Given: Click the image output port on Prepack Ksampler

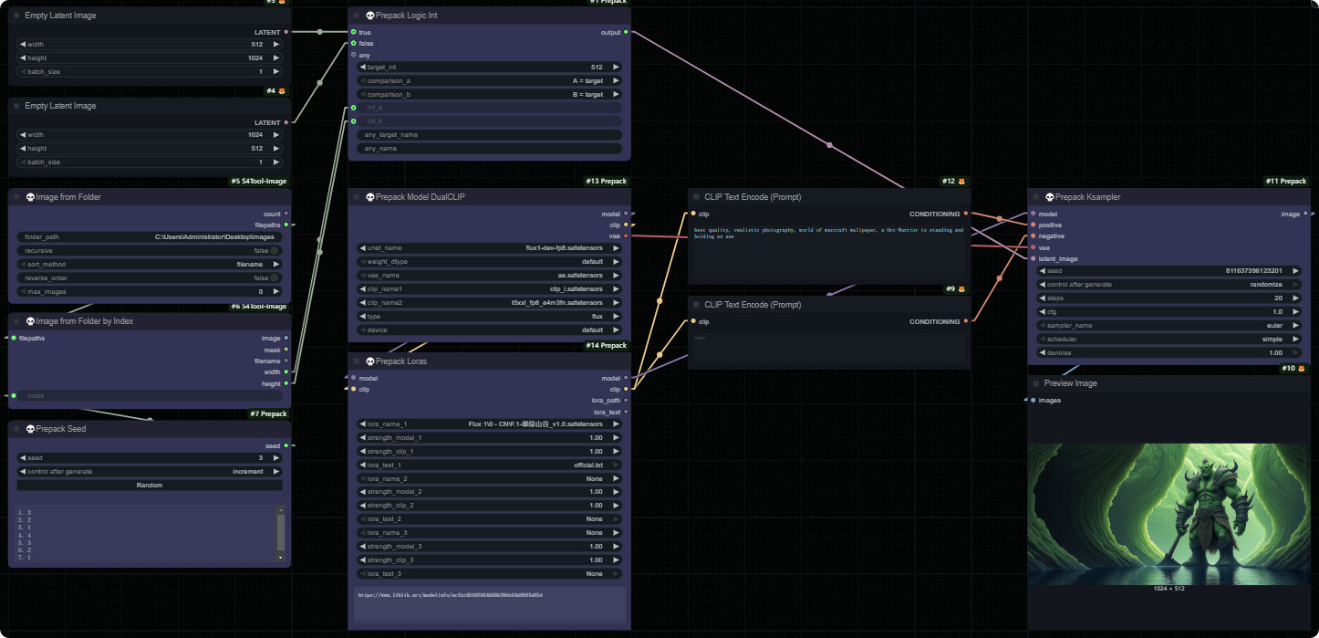Looking at the screenshot, I should (x=1305, y=214).
